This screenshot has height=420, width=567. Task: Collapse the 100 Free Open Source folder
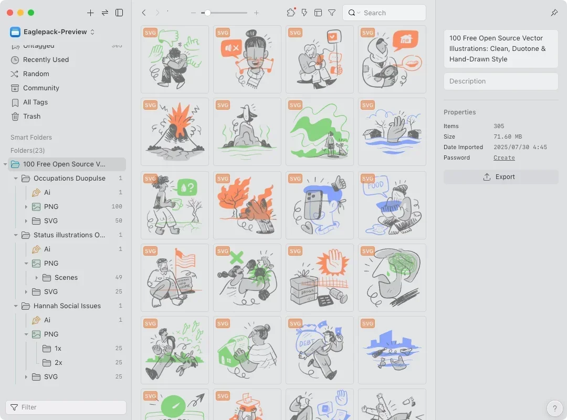click(x=5, y=164)
